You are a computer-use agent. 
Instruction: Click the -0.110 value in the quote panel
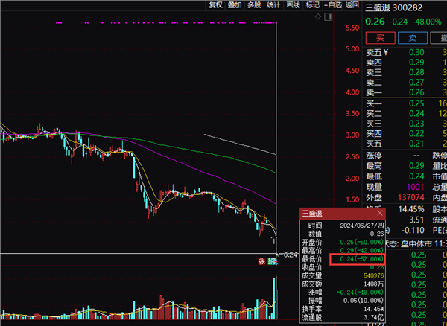click(x=413, y=230)
